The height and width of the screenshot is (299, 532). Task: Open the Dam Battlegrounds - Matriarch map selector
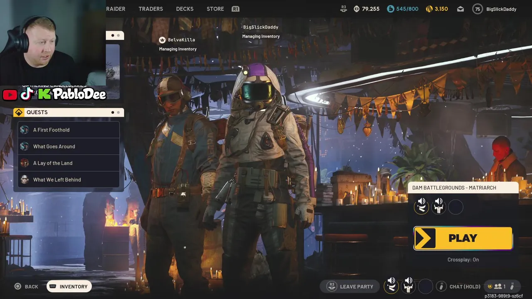click(463, 188)
